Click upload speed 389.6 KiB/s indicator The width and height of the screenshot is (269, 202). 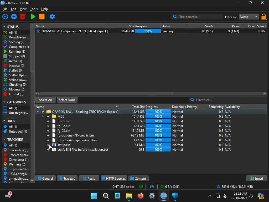(x=235, y=186)
